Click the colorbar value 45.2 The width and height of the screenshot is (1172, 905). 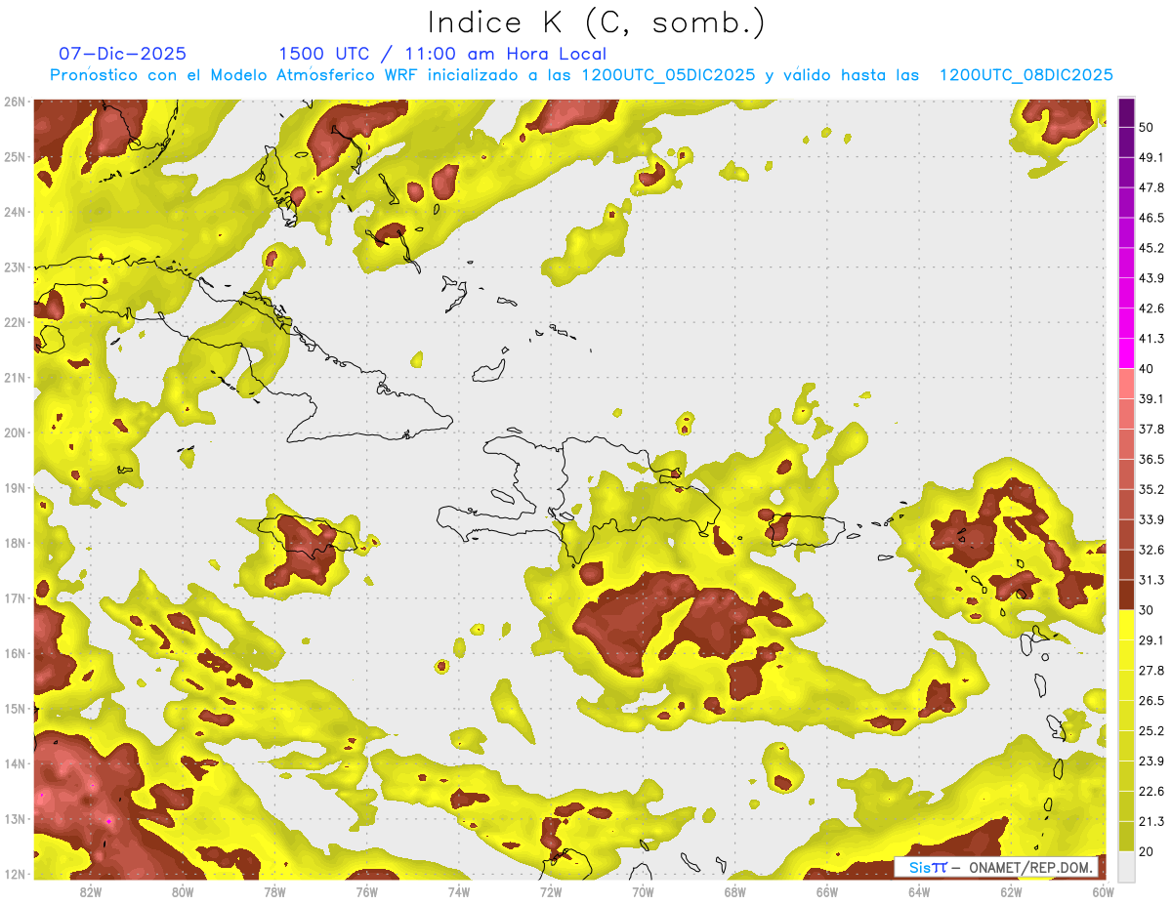pos(1151,248)
